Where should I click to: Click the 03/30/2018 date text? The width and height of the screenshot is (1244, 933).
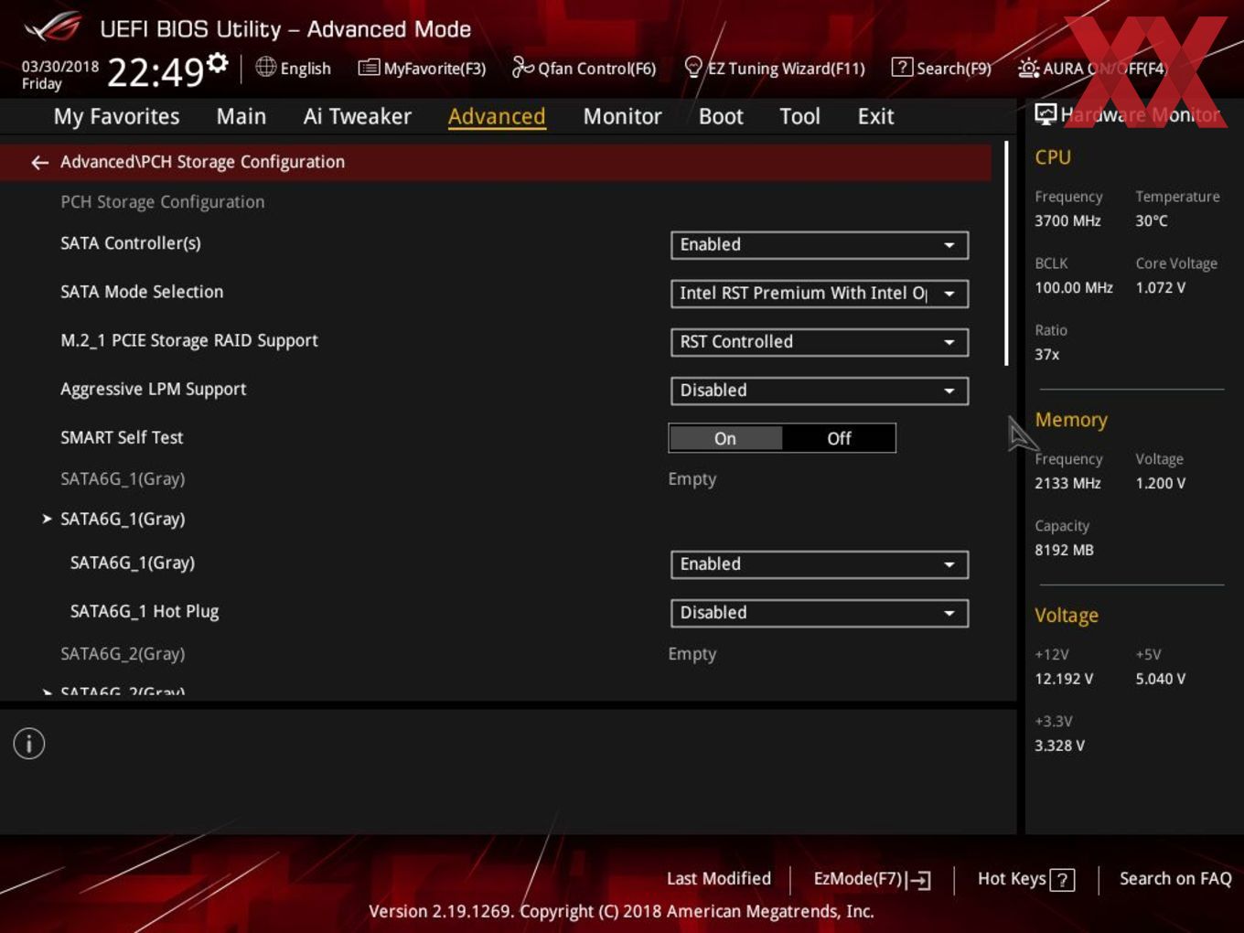(60, 67)
